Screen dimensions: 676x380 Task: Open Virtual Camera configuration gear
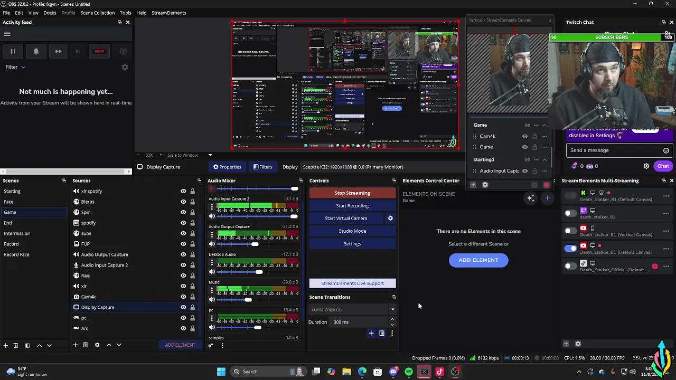[390, 218]
